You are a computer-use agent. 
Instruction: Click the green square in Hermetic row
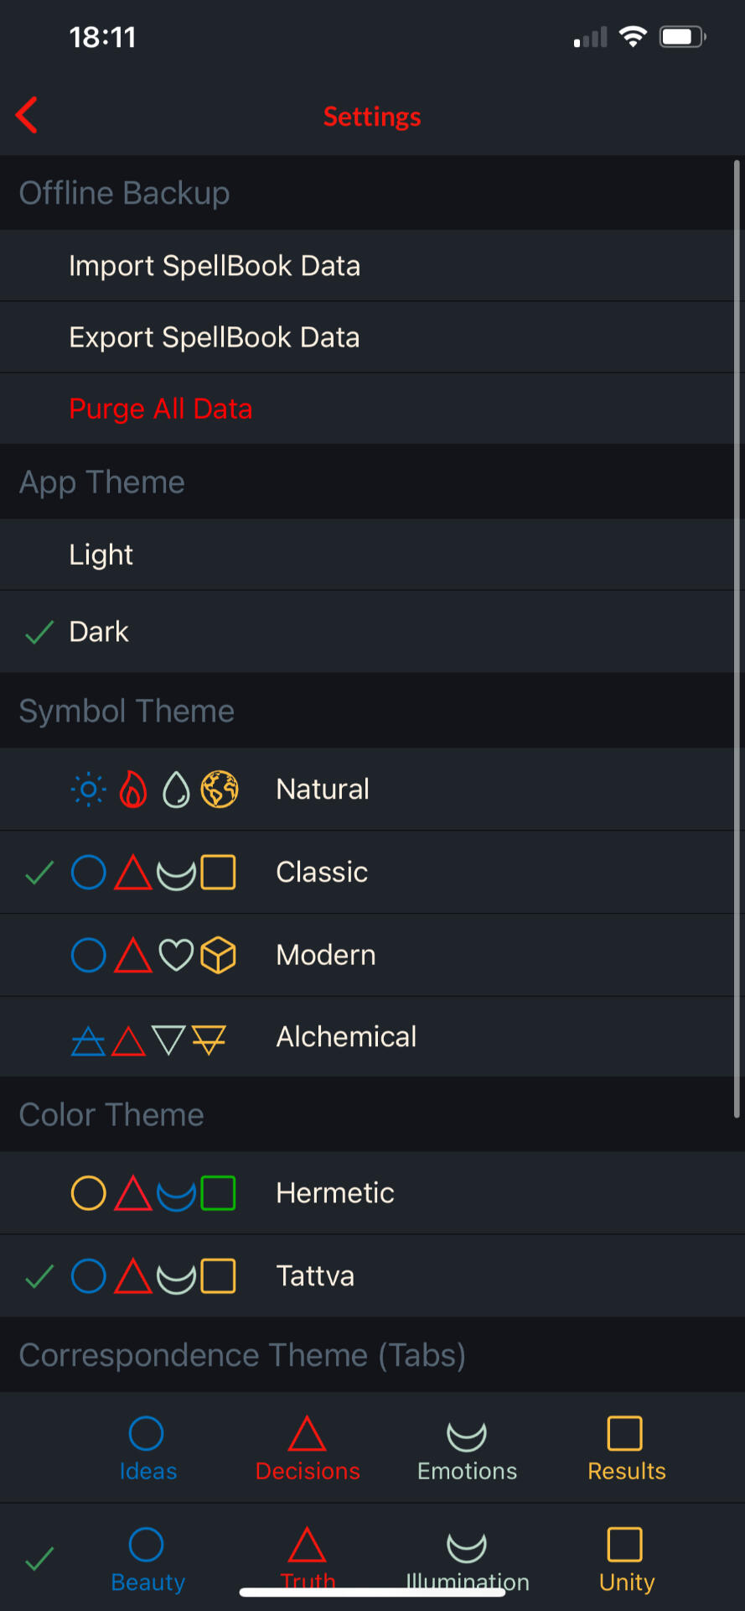tap(219, 1193)
